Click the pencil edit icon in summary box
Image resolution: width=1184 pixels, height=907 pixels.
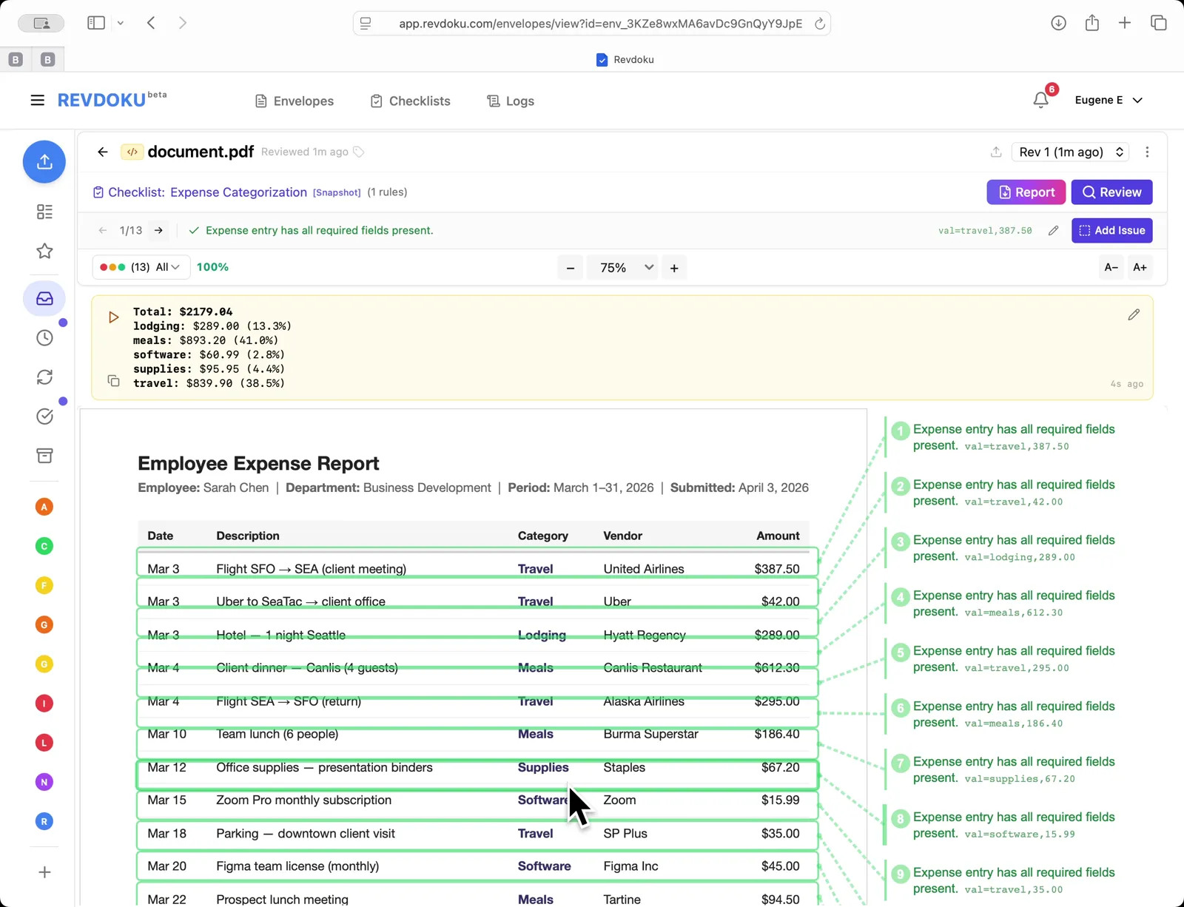point(1133,315)
